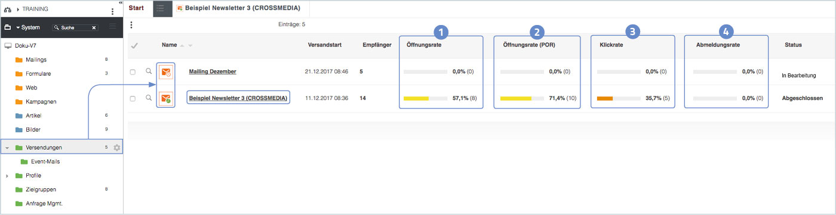Click magnifier icon for Beispiel Newsletter 3
Screen dimensions: 836x215
pos(149,98)
